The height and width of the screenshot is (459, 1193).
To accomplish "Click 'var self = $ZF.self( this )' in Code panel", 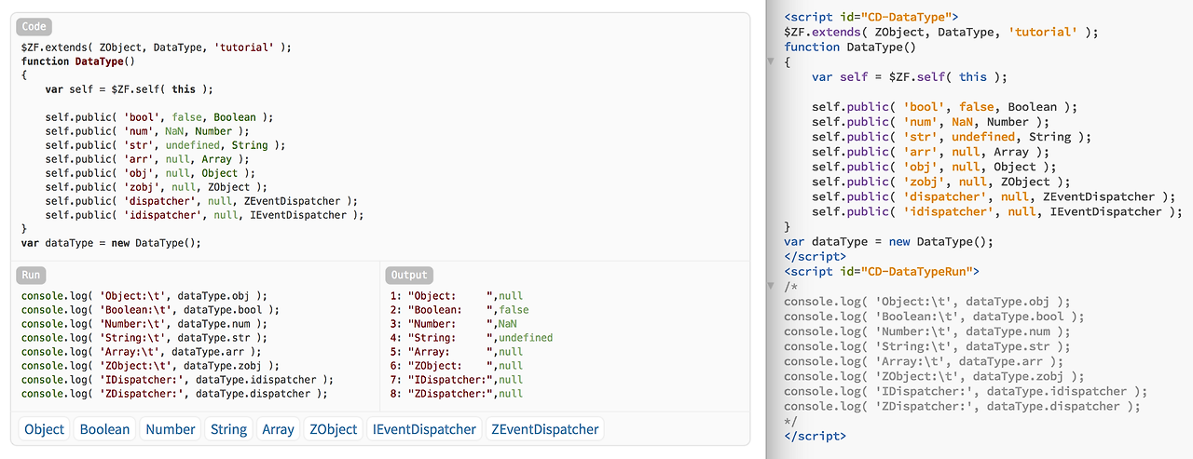I will [x=130, y=89].
